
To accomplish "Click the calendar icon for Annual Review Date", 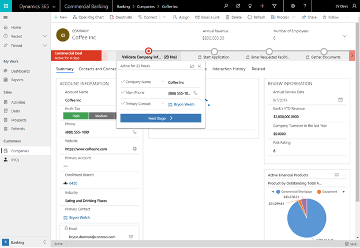I will click(x=340, y=100).
